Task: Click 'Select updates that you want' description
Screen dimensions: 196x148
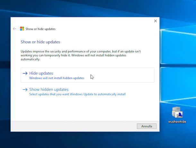Action: tap(77, 94)
